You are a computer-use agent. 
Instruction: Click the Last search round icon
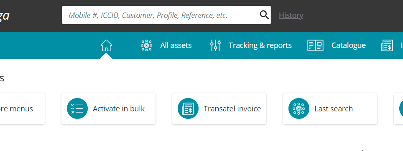298,108
